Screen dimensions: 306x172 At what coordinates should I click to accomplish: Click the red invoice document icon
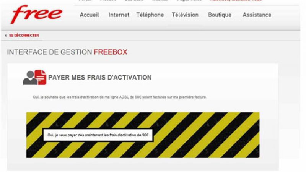pos(41,77)
